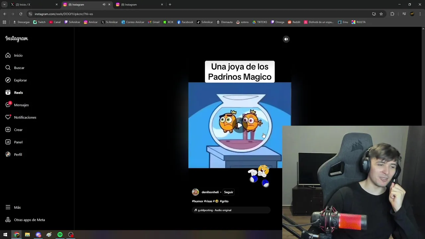Click Seguir to follow denilsonheli
The image size is (425, 239).
[x=228, y=192]
